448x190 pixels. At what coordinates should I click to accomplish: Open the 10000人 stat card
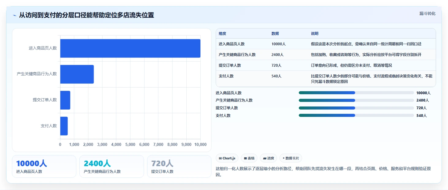[44, 166]
